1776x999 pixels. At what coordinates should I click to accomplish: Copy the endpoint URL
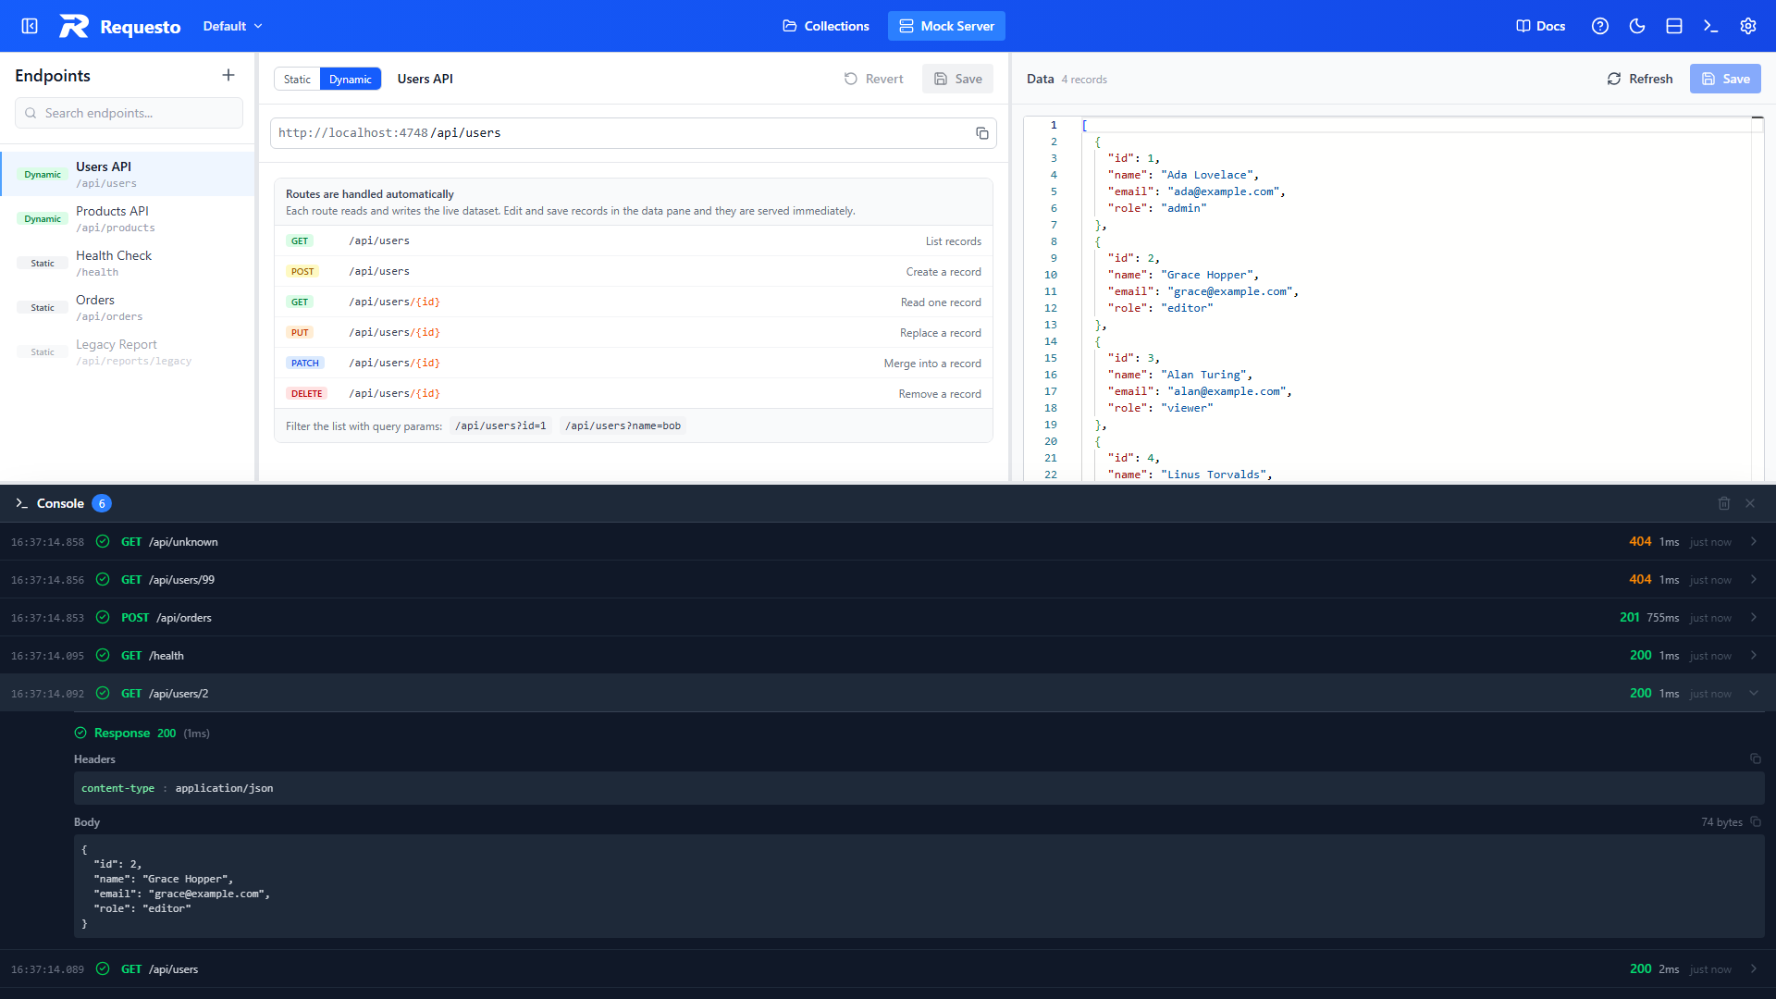pyautogui.click(x=982, y=133)
